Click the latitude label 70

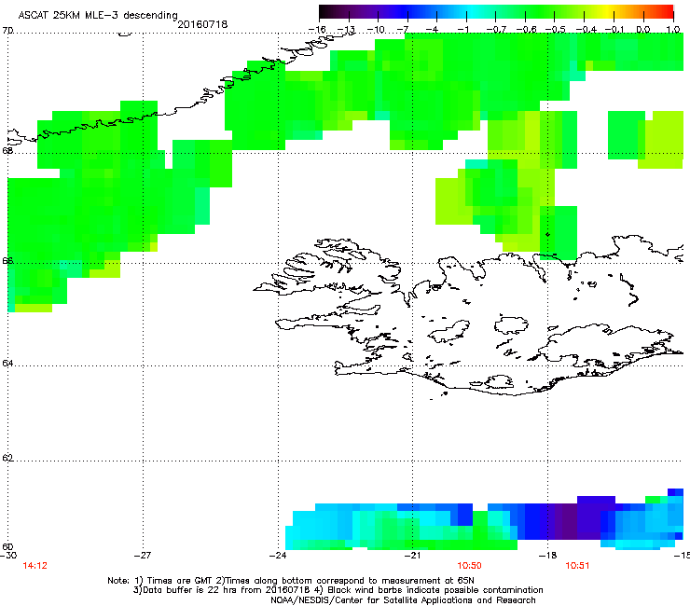coord(7,31)
